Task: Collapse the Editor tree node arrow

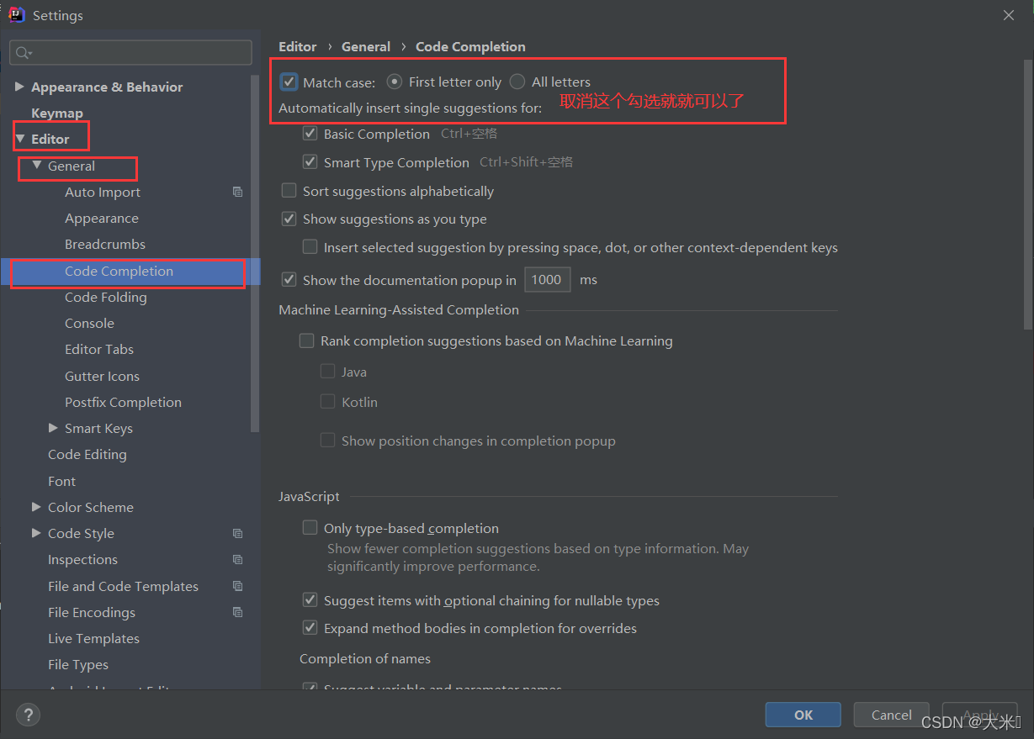Action: tap(20, 139)
